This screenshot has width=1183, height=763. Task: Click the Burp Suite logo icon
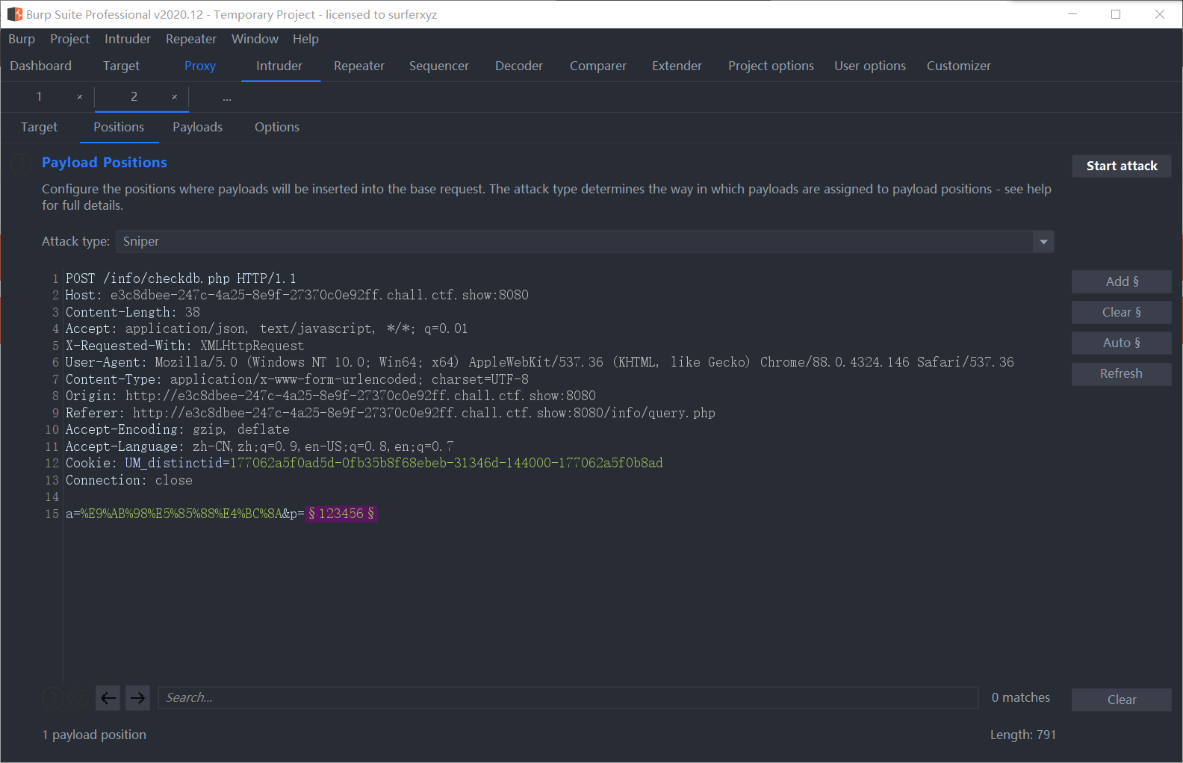(14, 14)
